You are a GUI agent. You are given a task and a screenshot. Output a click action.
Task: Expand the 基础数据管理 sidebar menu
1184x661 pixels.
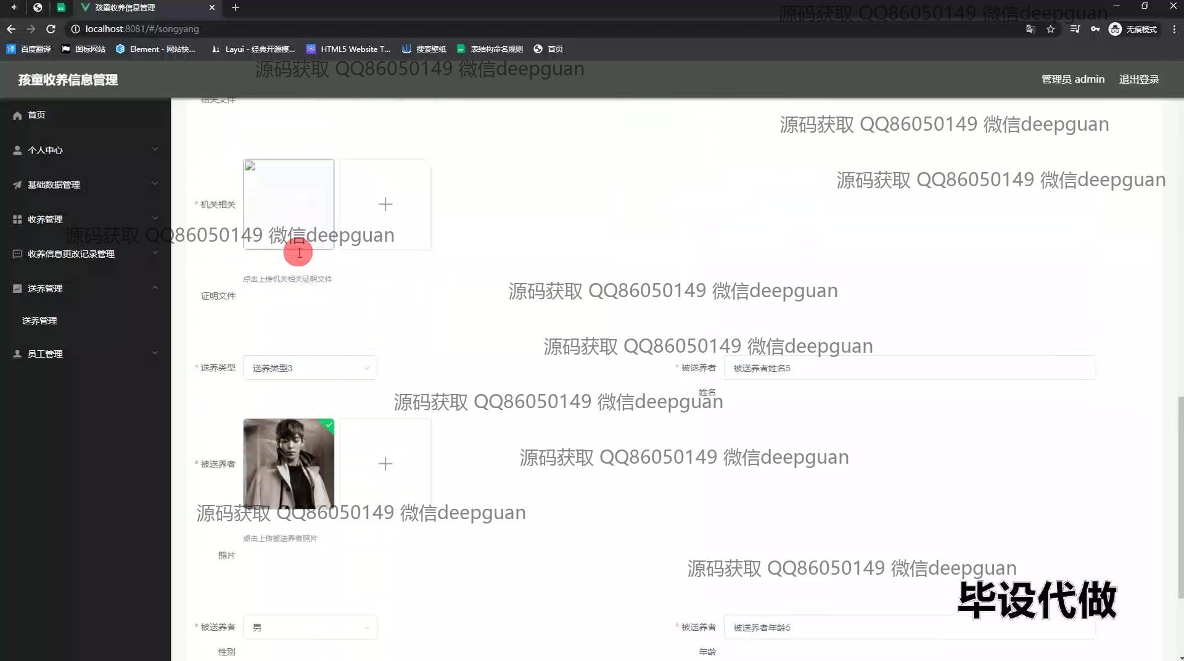pyautogui.click(x=85, y=184)
